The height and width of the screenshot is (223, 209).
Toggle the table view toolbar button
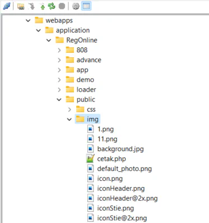[x=86, y=6]
